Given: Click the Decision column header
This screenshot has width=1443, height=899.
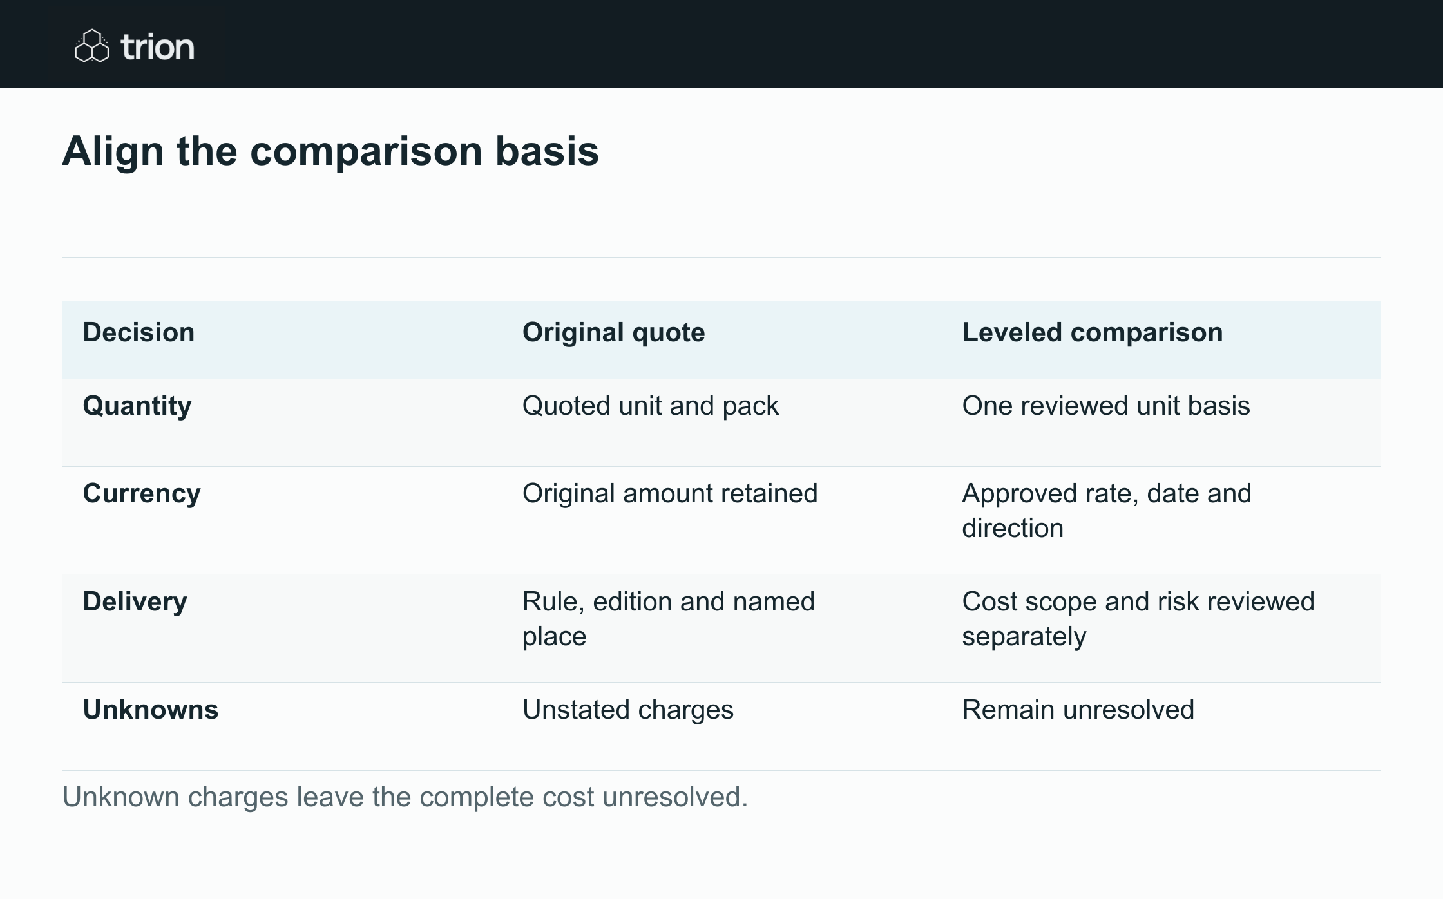Looking at the screenshot, I should [139, 332].
